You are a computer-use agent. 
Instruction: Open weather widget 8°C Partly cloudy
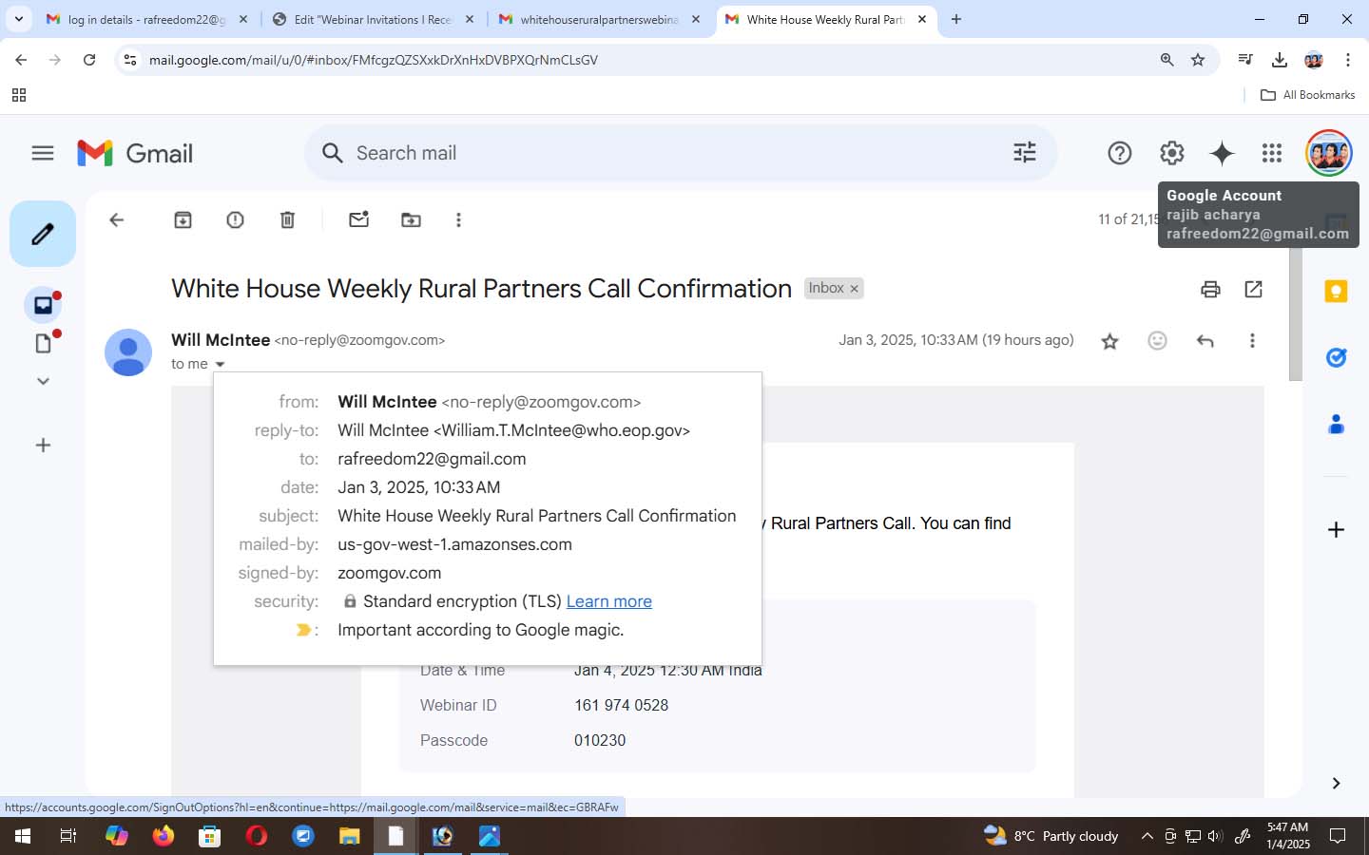(x=1051, y=836)
